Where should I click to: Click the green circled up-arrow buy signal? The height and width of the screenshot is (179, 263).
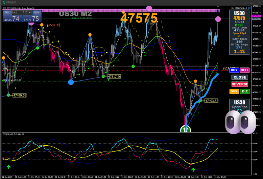185,129
